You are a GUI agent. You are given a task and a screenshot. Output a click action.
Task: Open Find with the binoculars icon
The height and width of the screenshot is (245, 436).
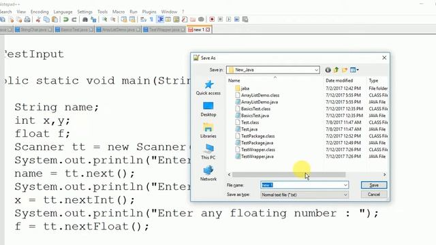pyautogui.click(x=85, y=20)
